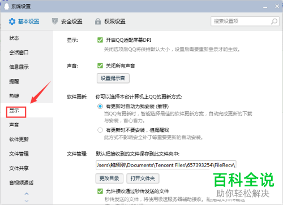Click the 打开文件夹 button

pyautogui.click(x=143, y=178)
